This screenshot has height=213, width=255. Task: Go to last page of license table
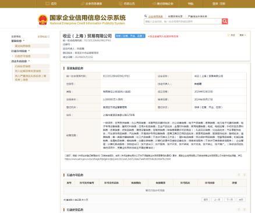241,200
